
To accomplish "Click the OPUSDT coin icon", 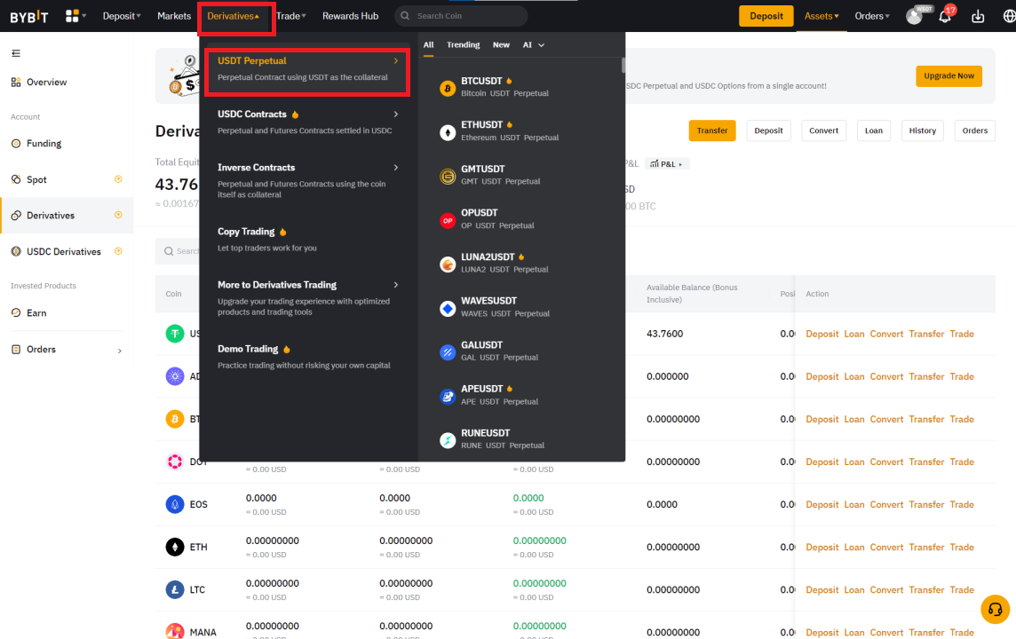I will (x=447, y=220).
